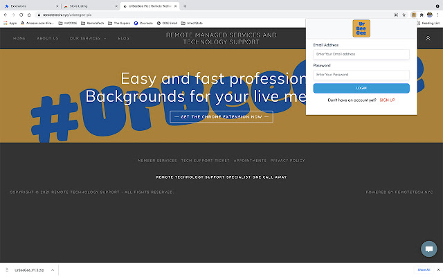The height and width of the screenshot is (277, 443).
Task: Open Member Services footer link
Action: pyautogui.click(x=157, y=161)
